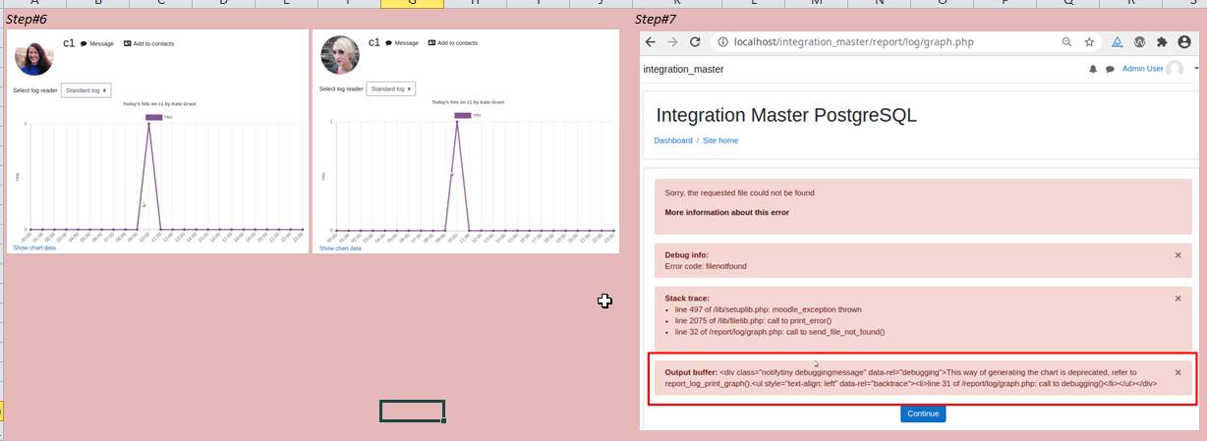
Task: Open Standard log dropdown, dark-haired user's panel
Action: (86, 90)
